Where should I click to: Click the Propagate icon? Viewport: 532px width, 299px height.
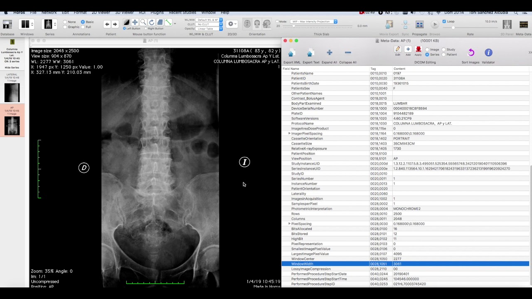click(x=419, y=25)
